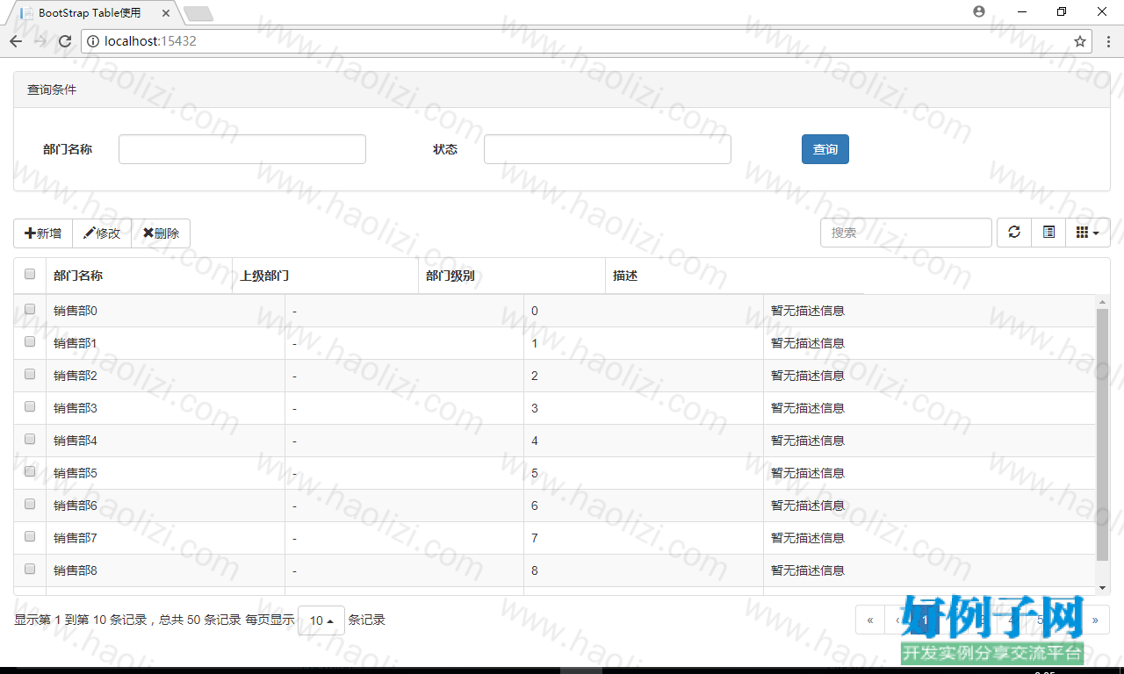Go to first page with « button
This screenshot has height=674, width=1124.
(870, 620)
